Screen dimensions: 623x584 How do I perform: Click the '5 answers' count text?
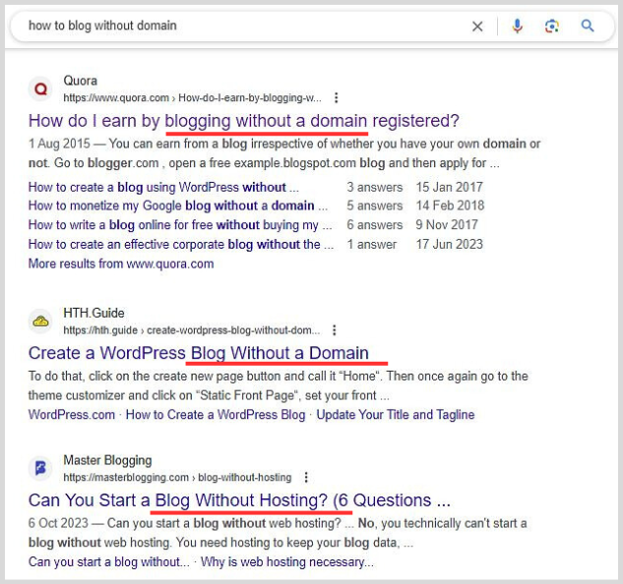click(x=375, y=205)
